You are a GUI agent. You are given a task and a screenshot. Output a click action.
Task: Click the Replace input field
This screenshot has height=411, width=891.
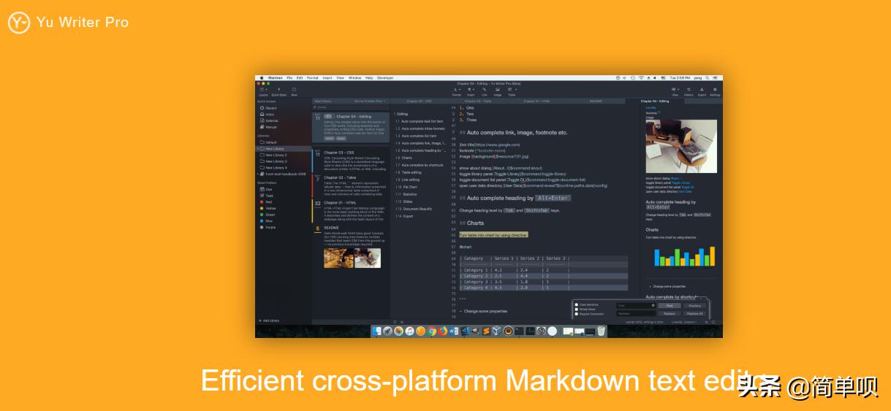pos(636,314)
